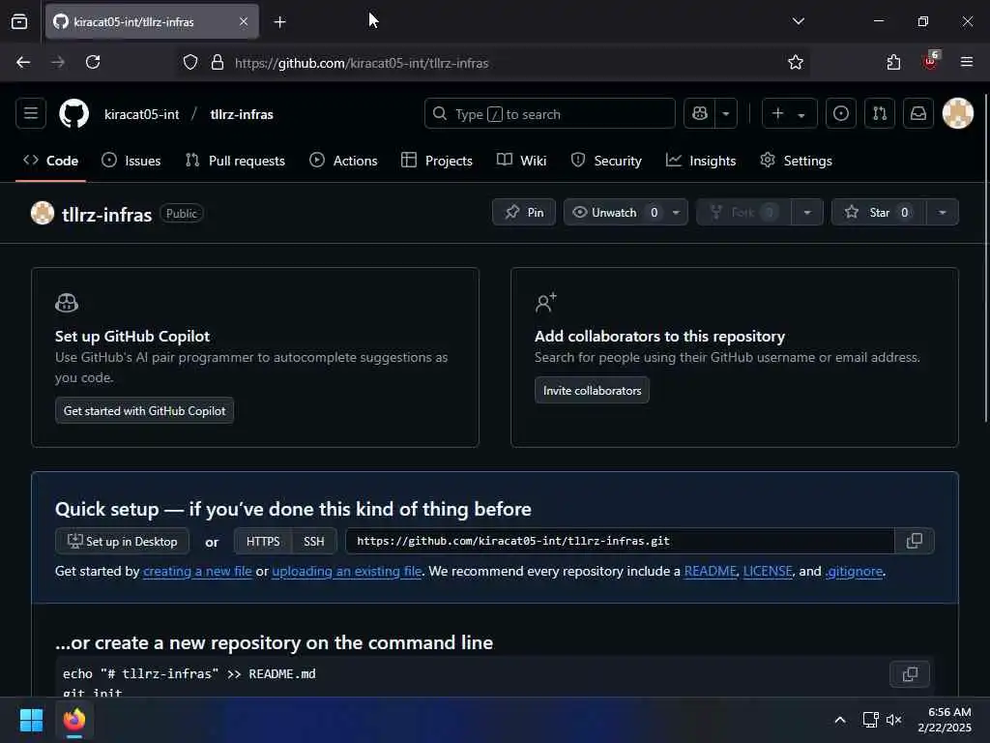Open the Insights tab

(701, 161)
